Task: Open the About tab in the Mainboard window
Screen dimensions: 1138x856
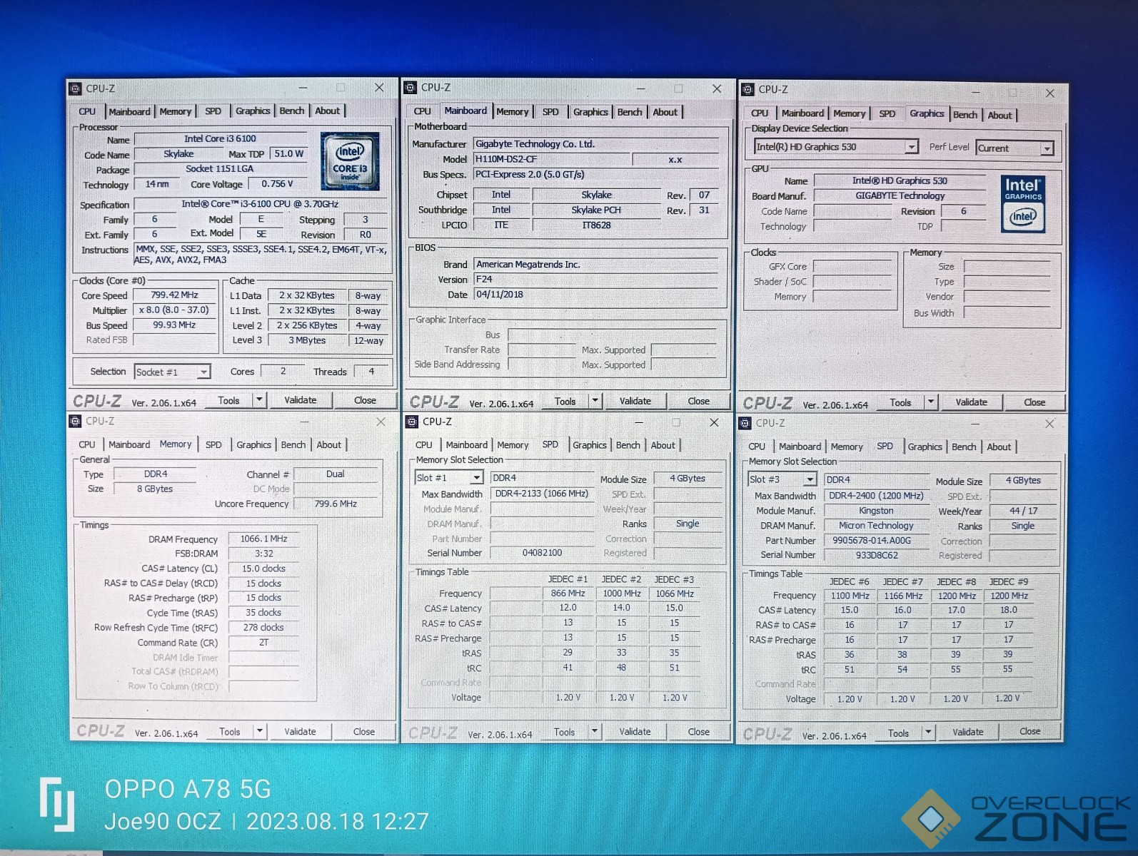Action: click(665, 112)
